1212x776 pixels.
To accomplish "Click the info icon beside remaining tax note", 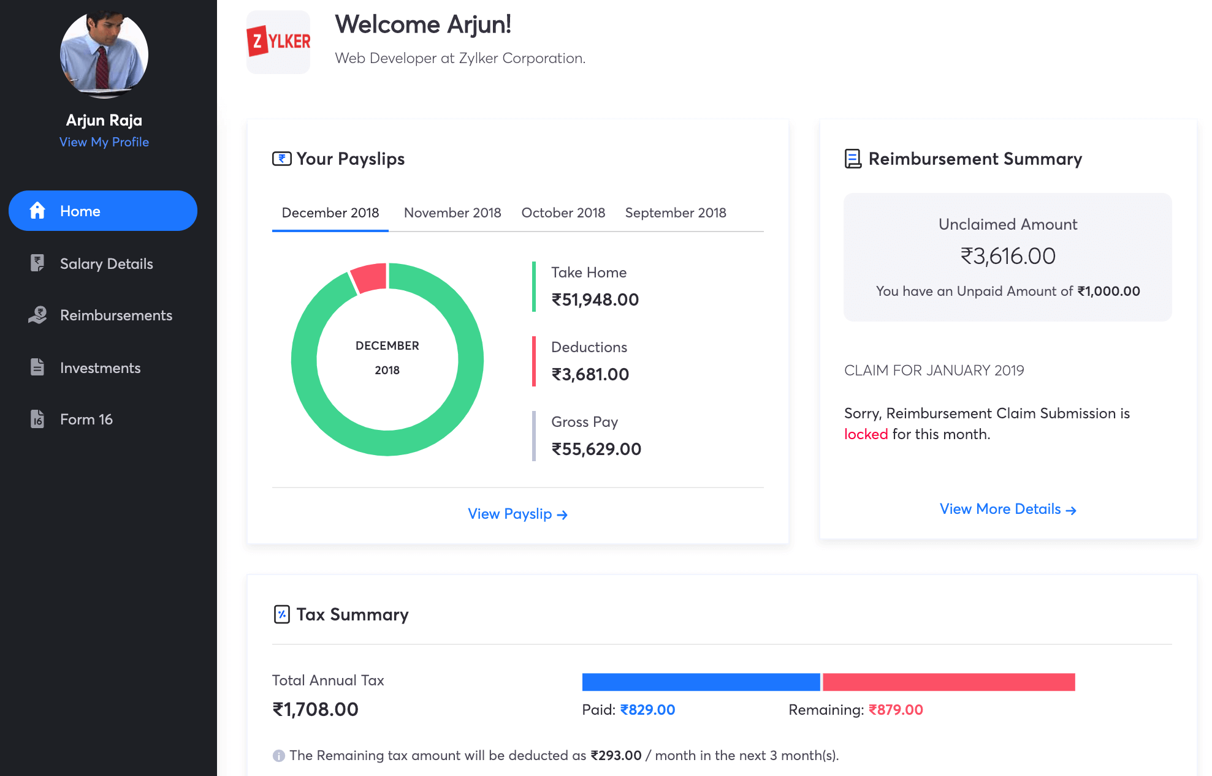I will click(x=279, y=756).
